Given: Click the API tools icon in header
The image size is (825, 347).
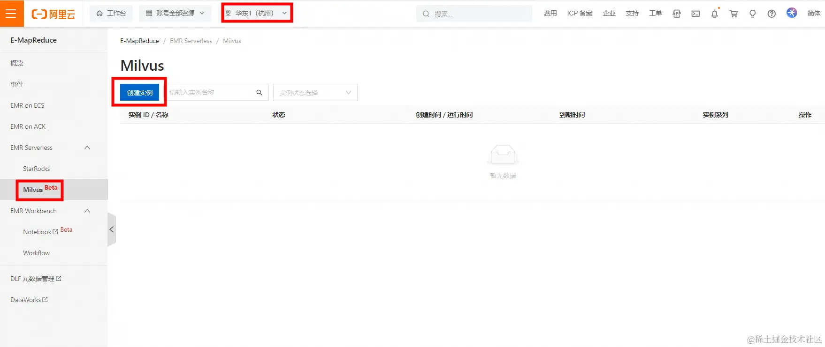Looking at the screenshot, I should [677, 14].
